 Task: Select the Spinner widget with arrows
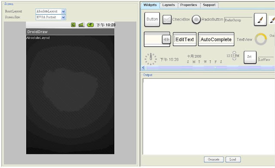point(157,39)
